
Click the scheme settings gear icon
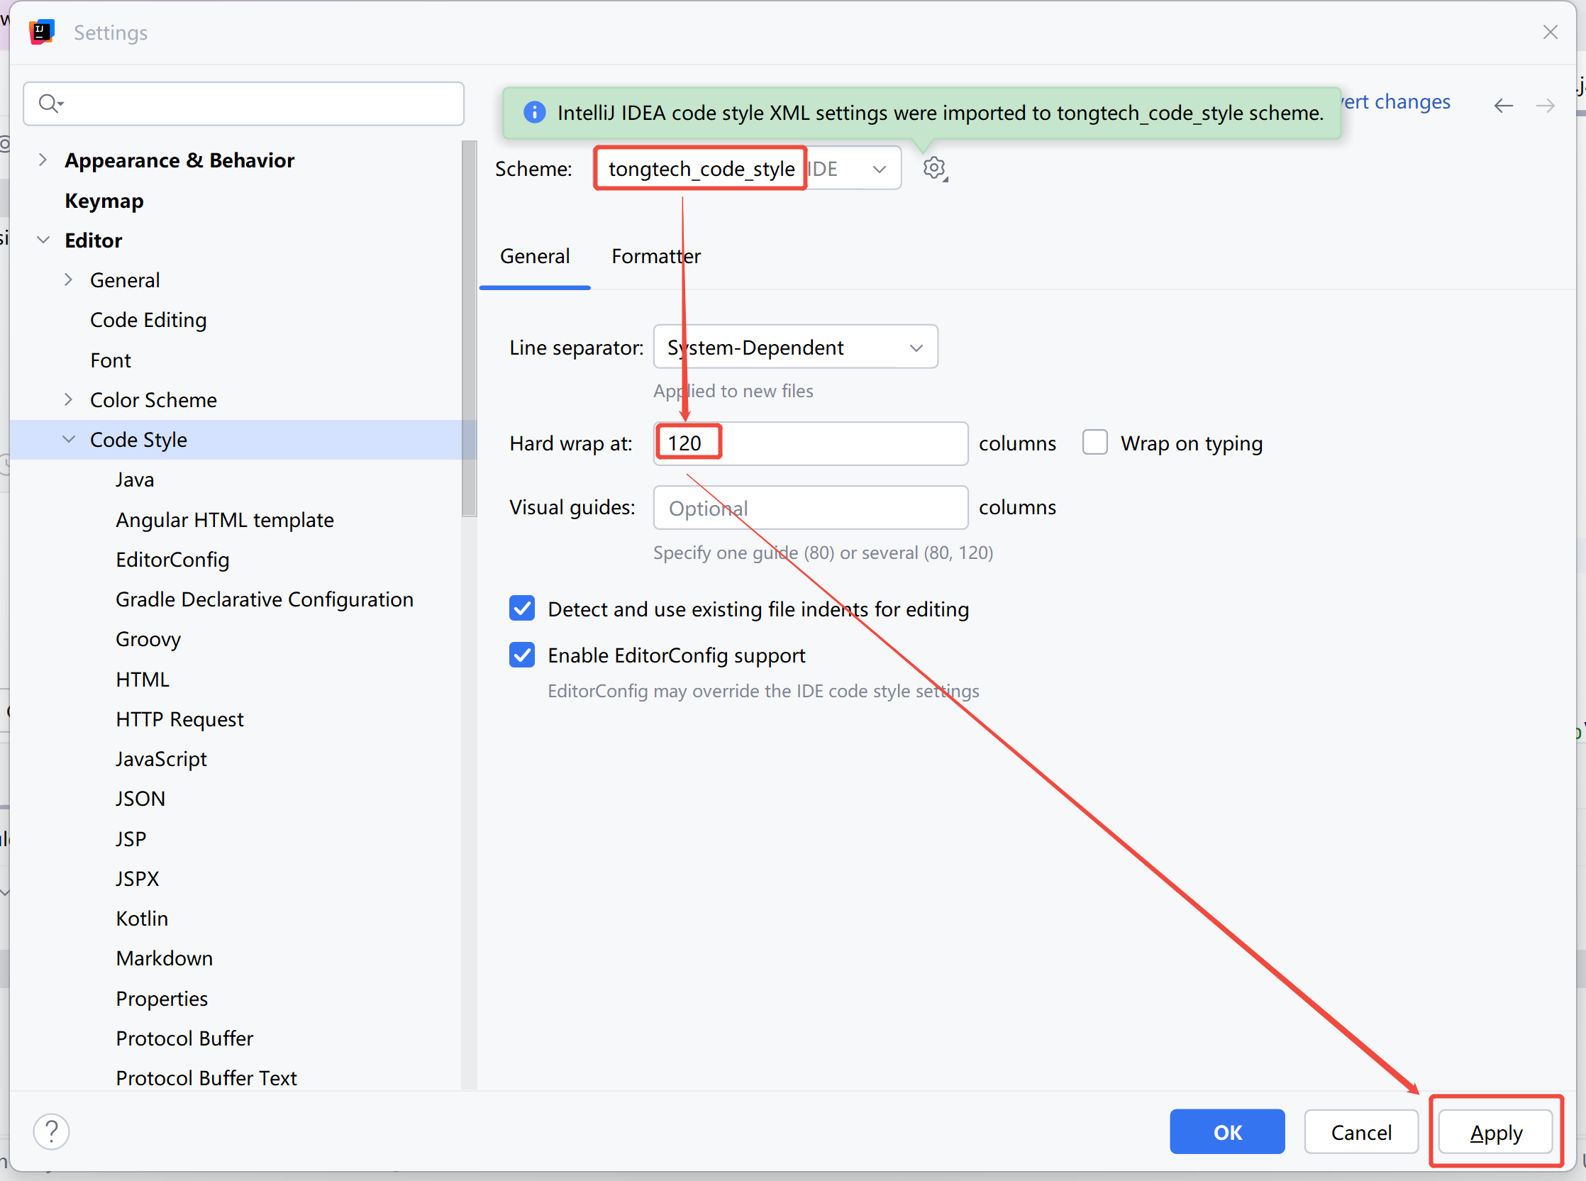coord(933,169)
